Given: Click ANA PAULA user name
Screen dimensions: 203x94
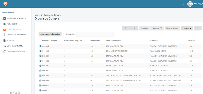Looking at the screenshot, I should click(x=198, y=4).
